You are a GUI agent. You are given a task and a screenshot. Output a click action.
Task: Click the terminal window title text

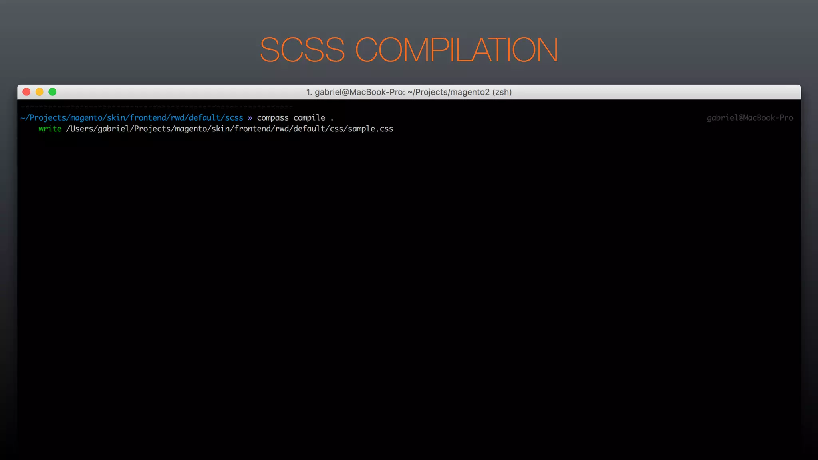[409, 92]
